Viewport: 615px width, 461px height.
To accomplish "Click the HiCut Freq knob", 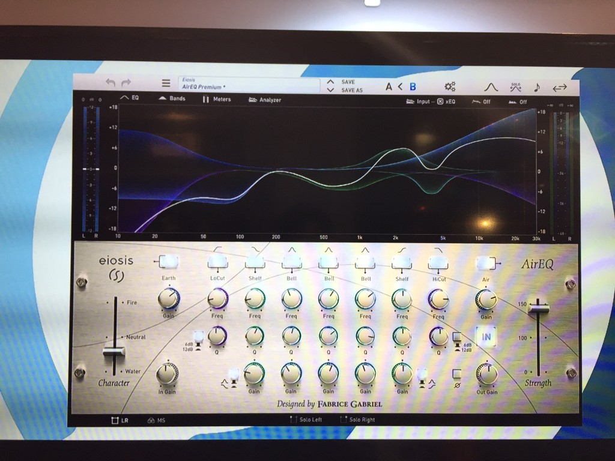I will pyautogui.click(x=438, y=300).
